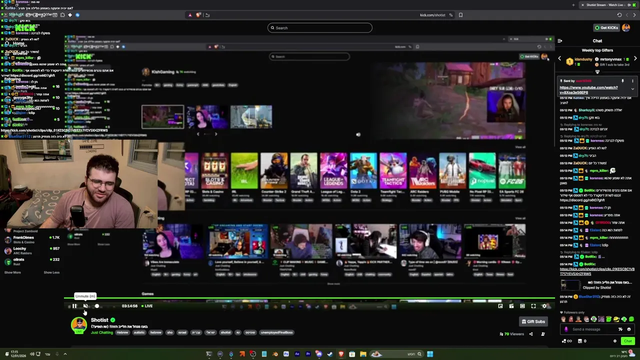Screen dimensions: 640x360
Task: Select the unemployedFinalBoss tag
Action: pyautogui.click(x=276, y=332)
